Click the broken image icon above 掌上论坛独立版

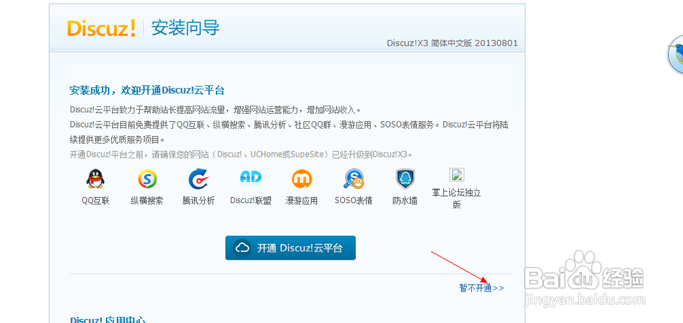456,174
